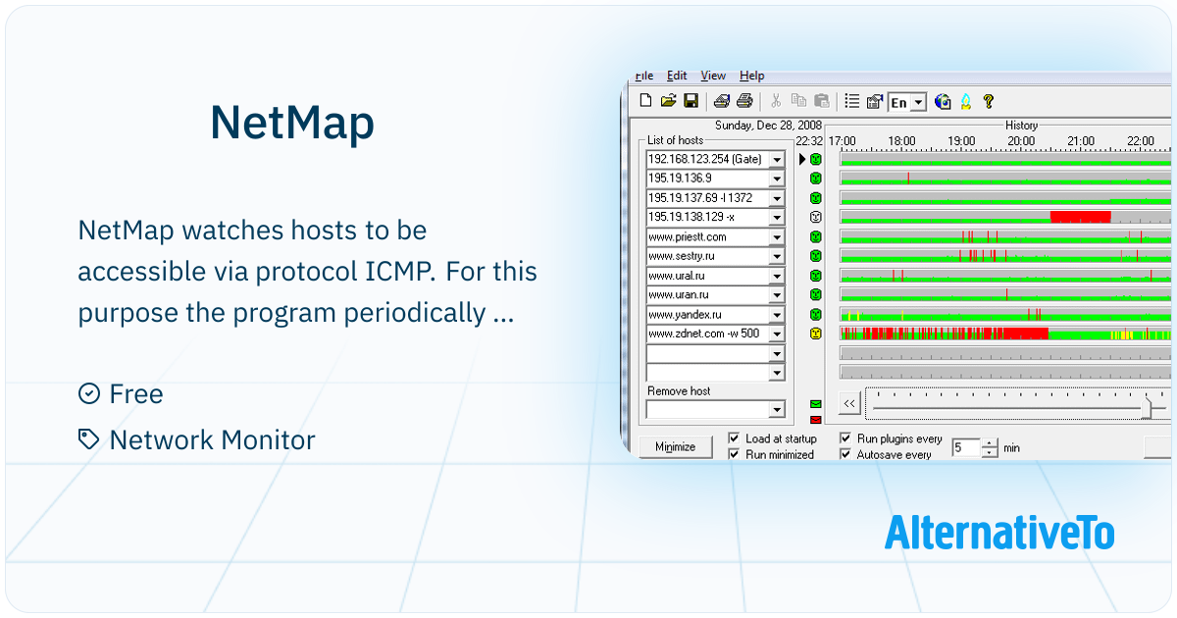Click the red envelope icon
Viewport: 1177px width, 618px height.
coord(815,420)
